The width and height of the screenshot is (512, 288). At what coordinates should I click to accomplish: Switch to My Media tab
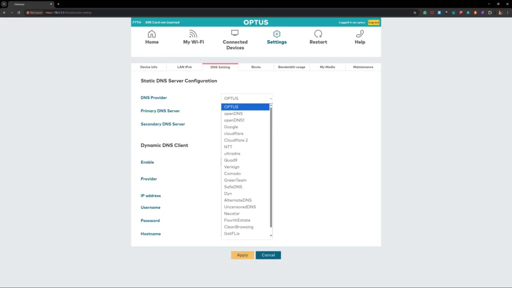tap(327, 67)
